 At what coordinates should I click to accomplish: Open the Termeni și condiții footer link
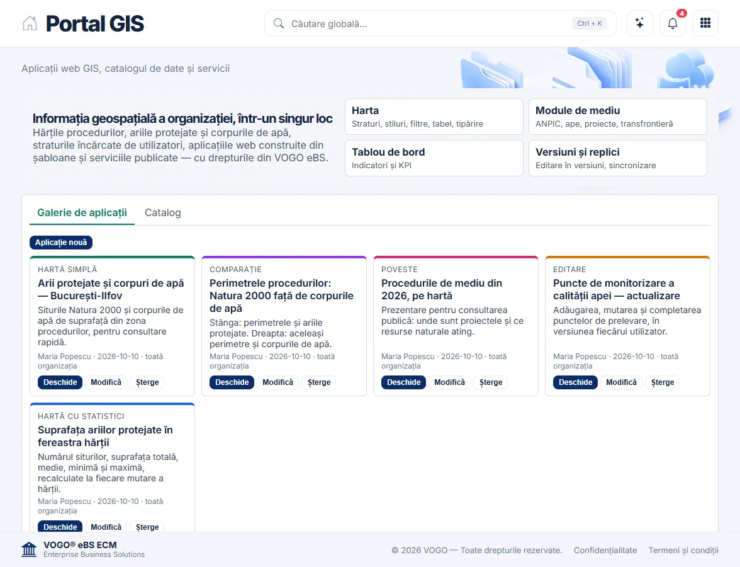(x=683, y=550)
